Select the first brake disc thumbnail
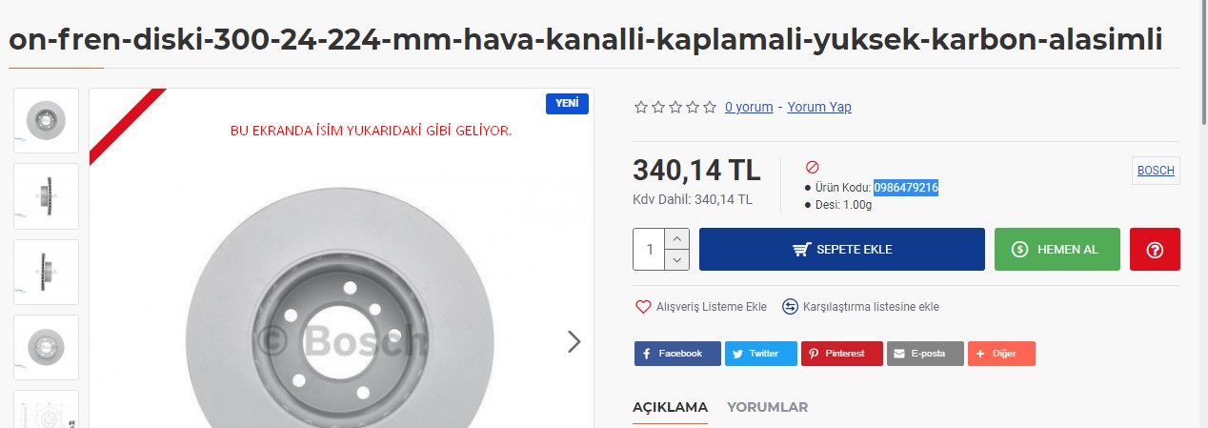Image resolution: width=1208 pixels, height=428 pixels. 46,121
